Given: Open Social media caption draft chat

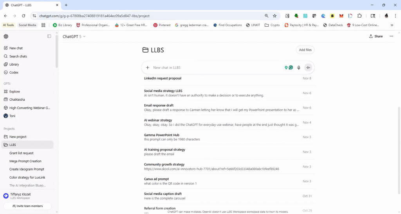Looking at the screenshot, I should coord(228,196).
